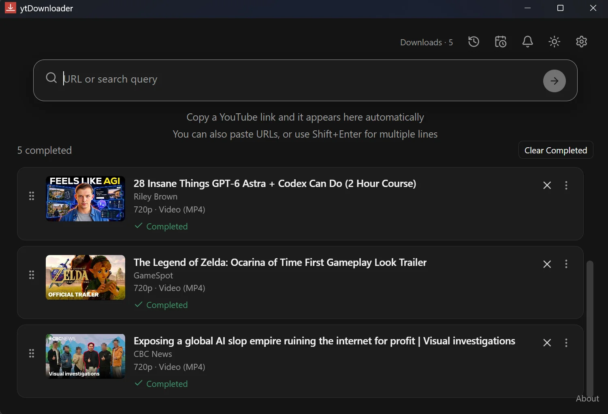Close the ytDownloader window

(x=593, y=8)
